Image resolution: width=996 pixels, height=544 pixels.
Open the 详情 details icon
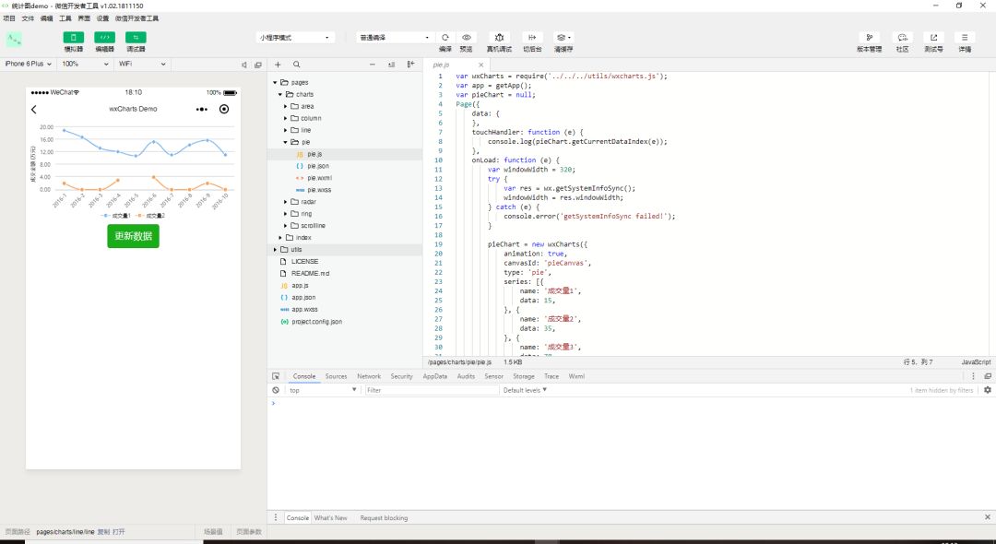[965, 38]
